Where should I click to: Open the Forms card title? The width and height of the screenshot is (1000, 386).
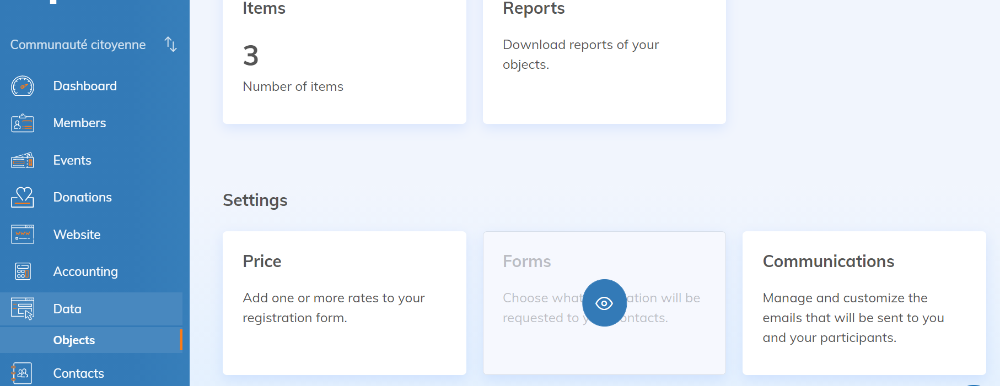tap(526, 262)
